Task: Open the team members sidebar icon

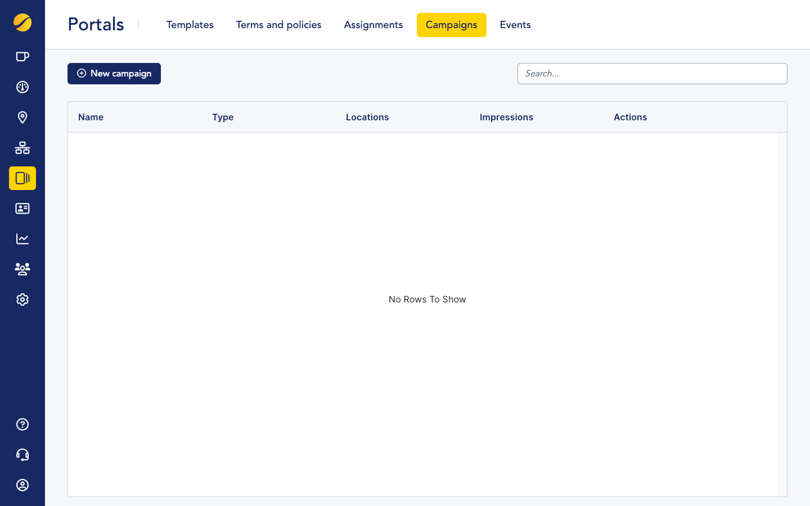Action: (22, 269)
